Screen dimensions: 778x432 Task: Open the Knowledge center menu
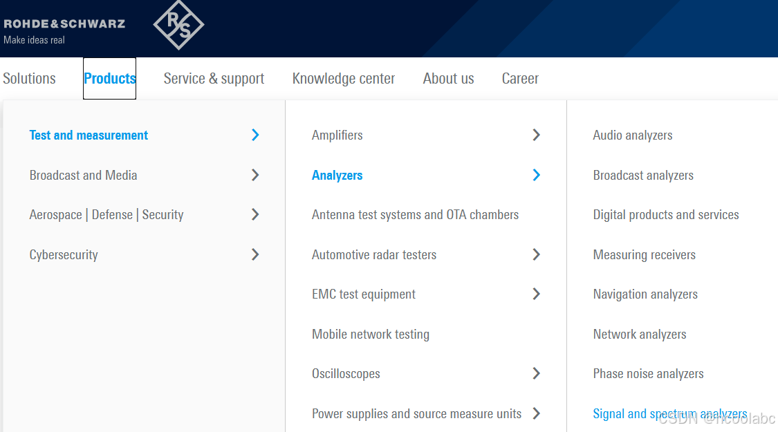(343, 78)
